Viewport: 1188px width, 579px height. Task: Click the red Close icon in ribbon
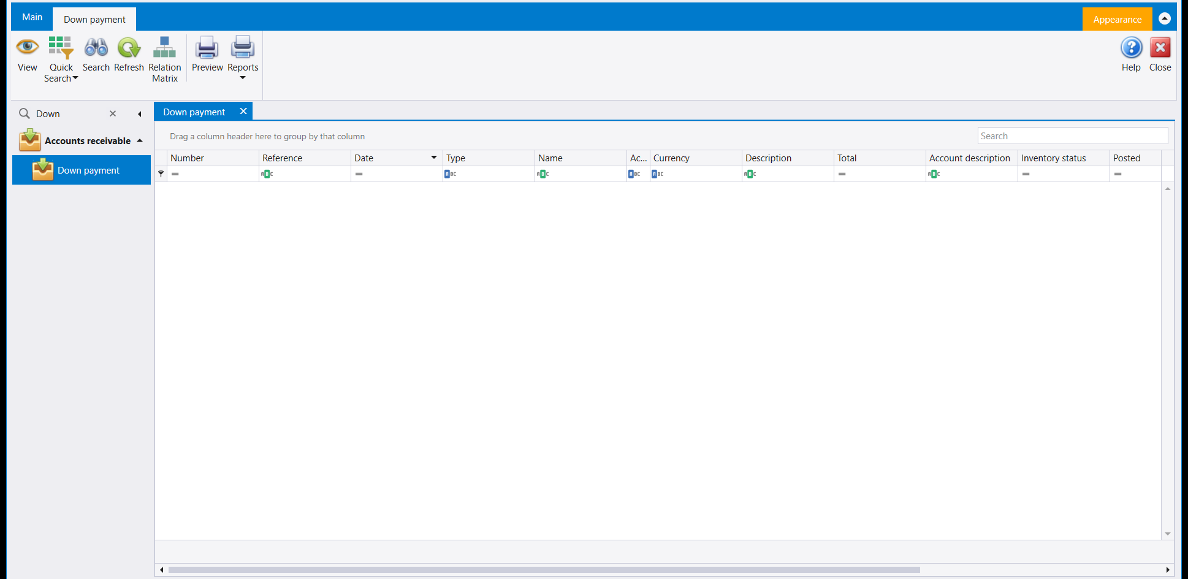click(x=1160, y=47)
